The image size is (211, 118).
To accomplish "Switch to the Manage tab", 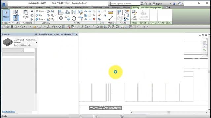I will (116, 7).
